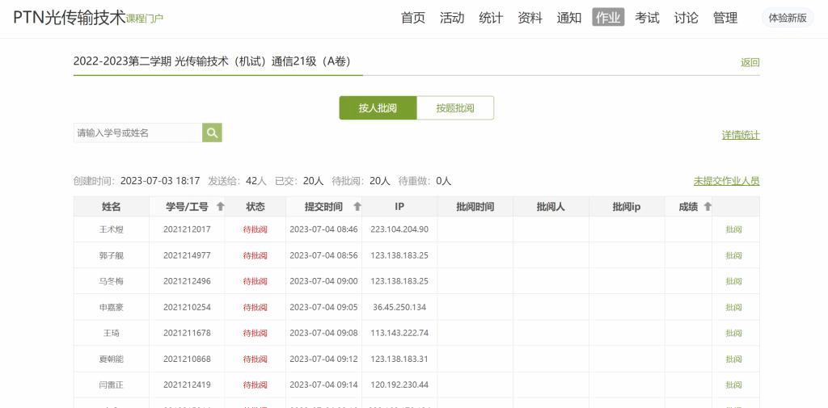
Task: Select the 讨论 navigation item
Action: (686, 18)
